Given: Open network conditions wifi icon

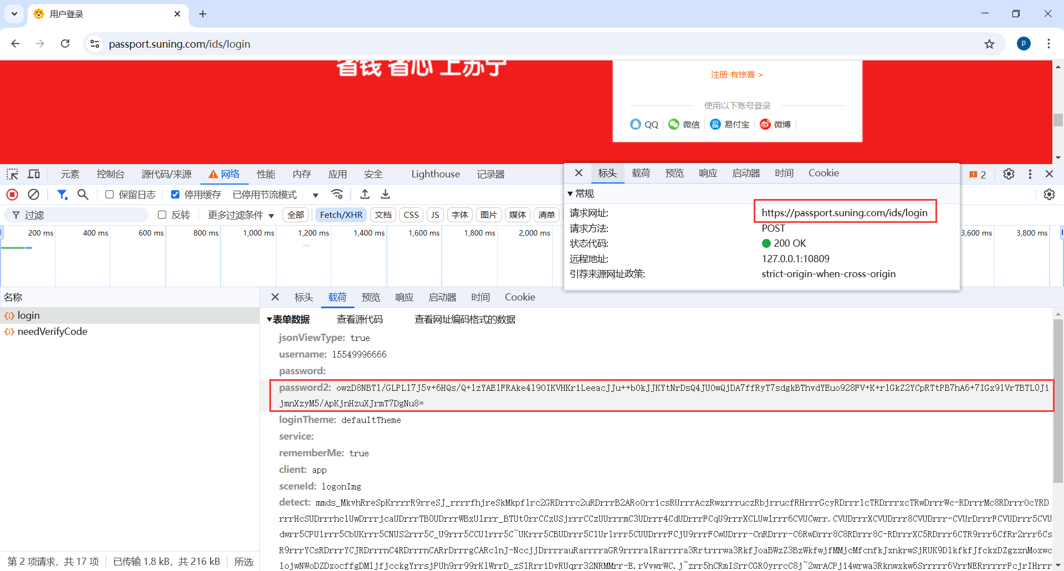Looking at the screenshot, I should pos(337,195).
